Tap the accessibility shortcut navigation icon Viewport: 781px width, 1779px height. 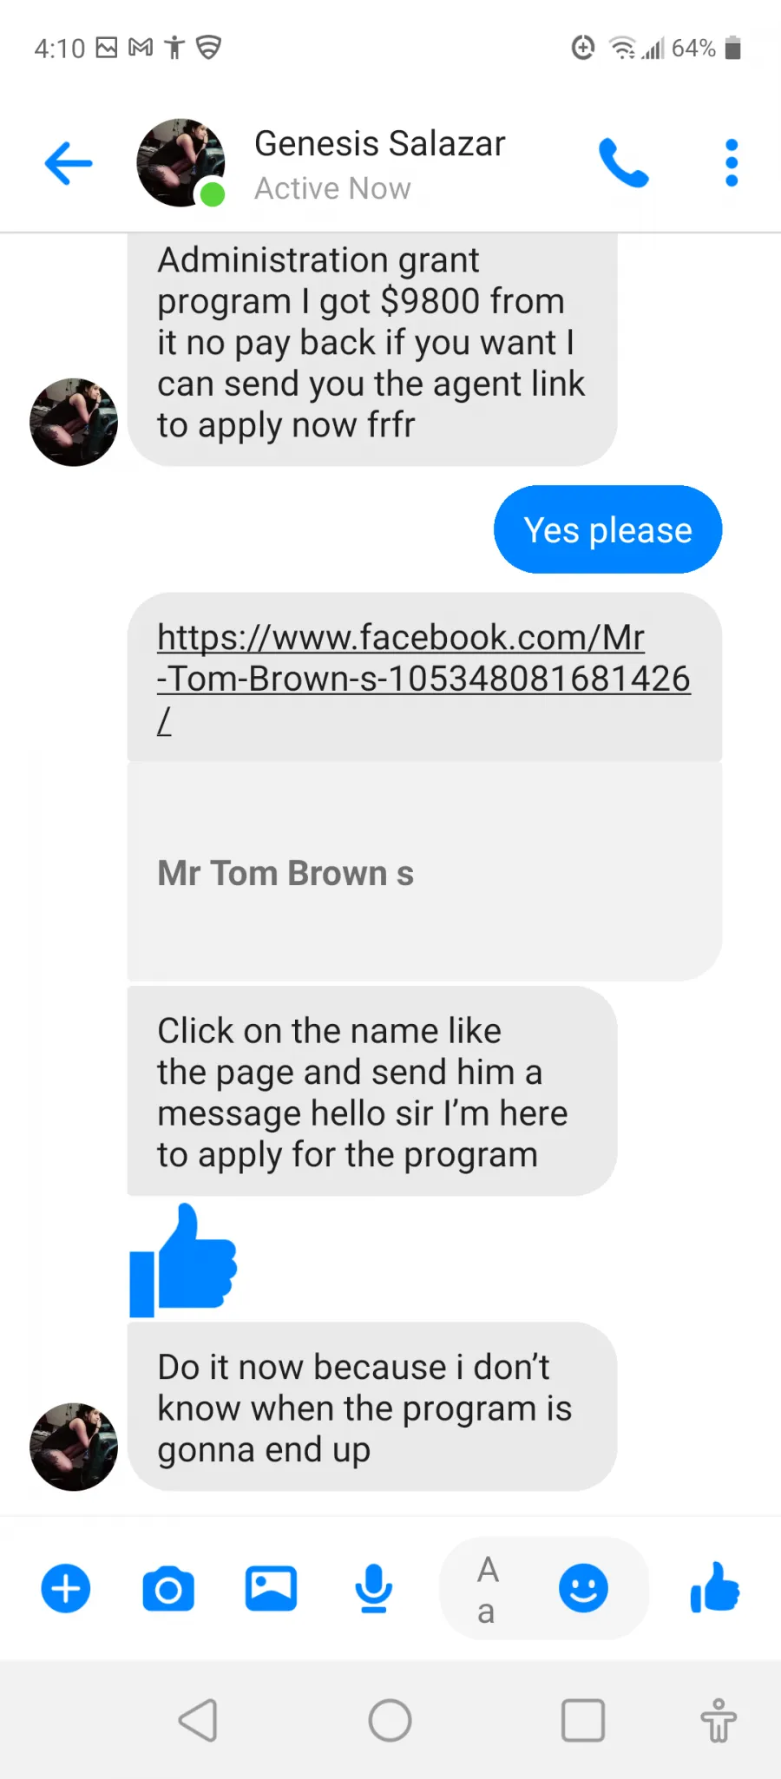tap(719, 1720)
